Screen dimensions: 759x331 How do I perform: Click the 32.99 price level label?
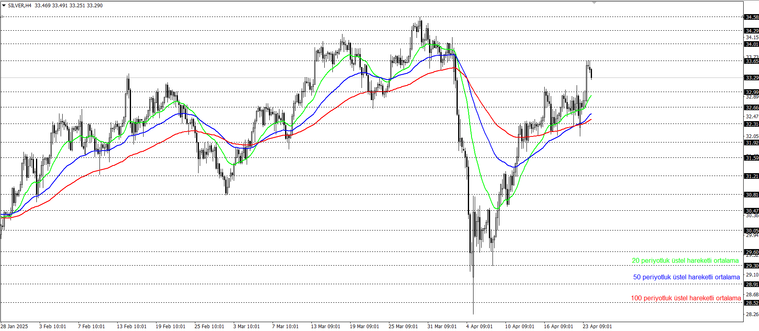click(x=752, y=92)
